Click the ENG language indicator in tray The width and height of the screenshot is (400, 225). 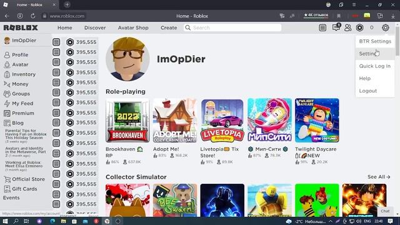coord(367,221)
